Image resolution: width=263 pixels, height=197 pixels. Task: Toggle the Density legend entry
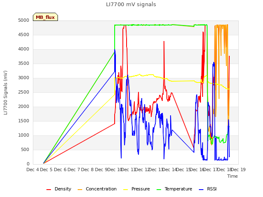click(59, 189)
